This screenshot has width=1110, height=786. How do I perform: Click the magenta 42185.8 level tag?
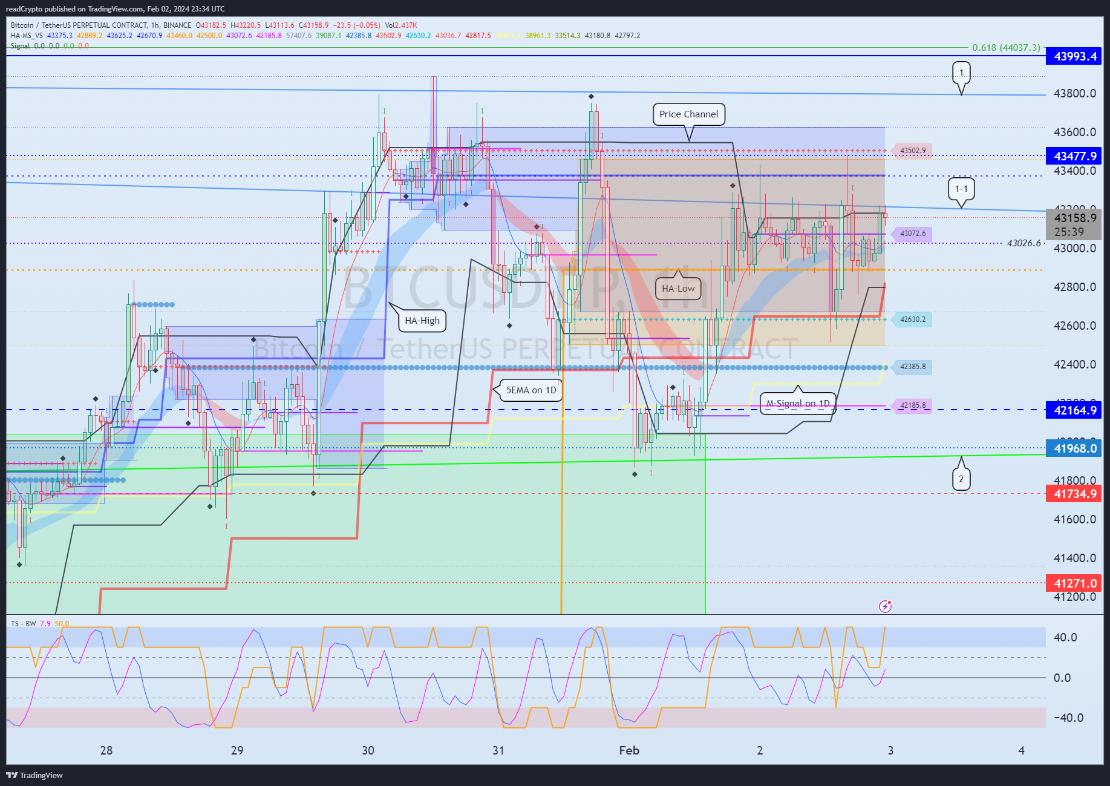click(912, 405)
